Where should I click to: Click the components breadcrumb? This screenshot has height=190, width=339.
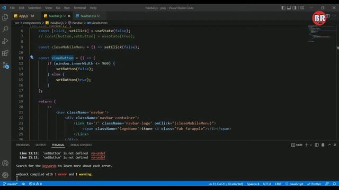coord(32,23)
